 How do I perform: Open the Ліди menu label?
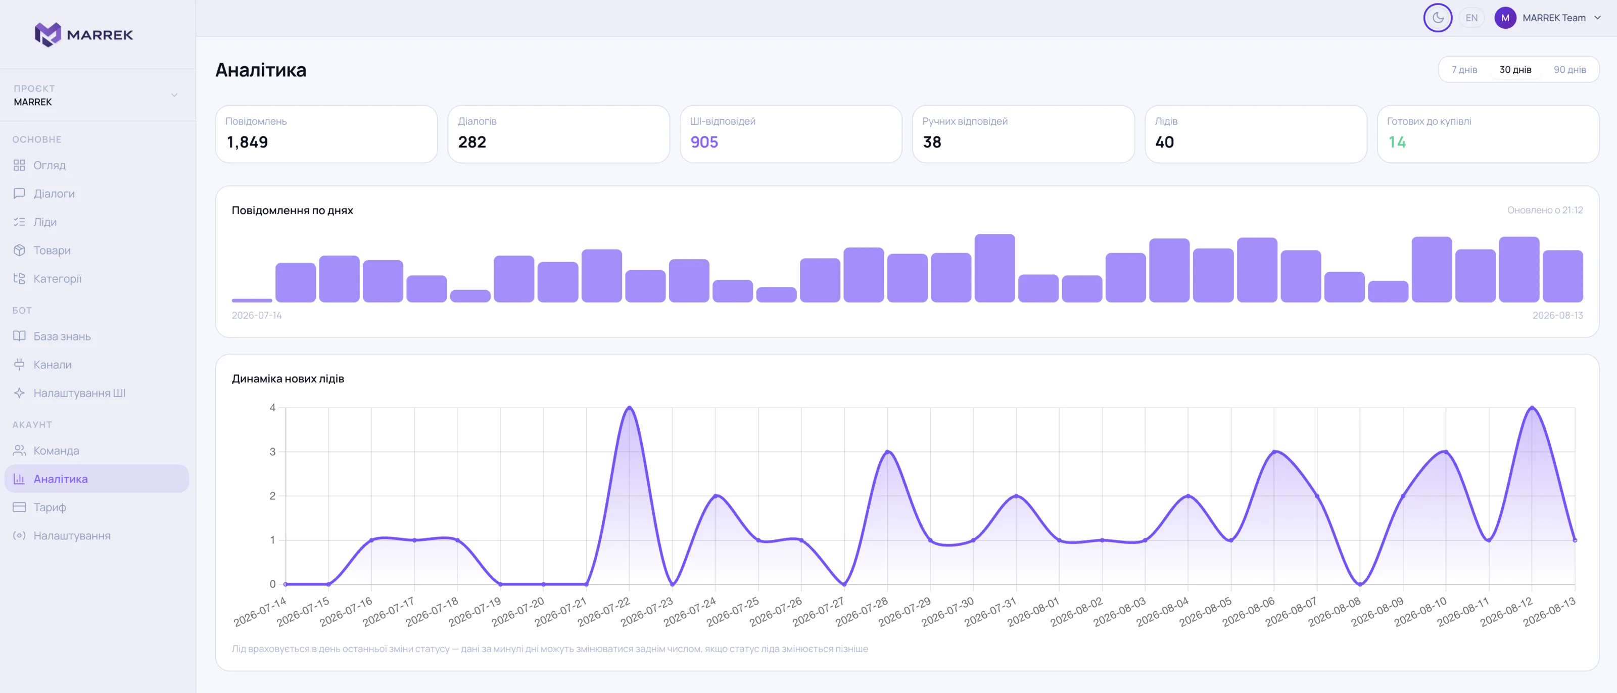tap(45, 222)
